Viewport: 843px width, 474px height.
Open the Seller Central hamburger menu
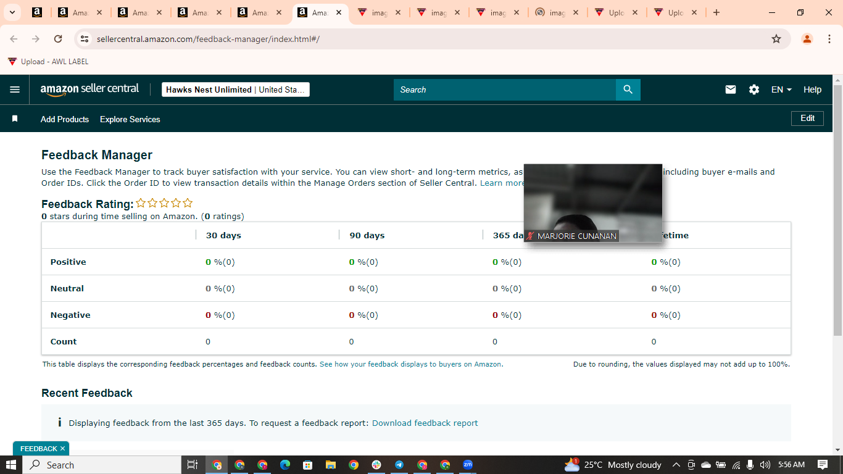click(x=15, y=89)
